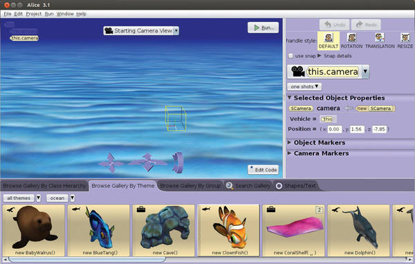Open the Window menu
Viewport: 415px width, 264px height.
(65, 14)
